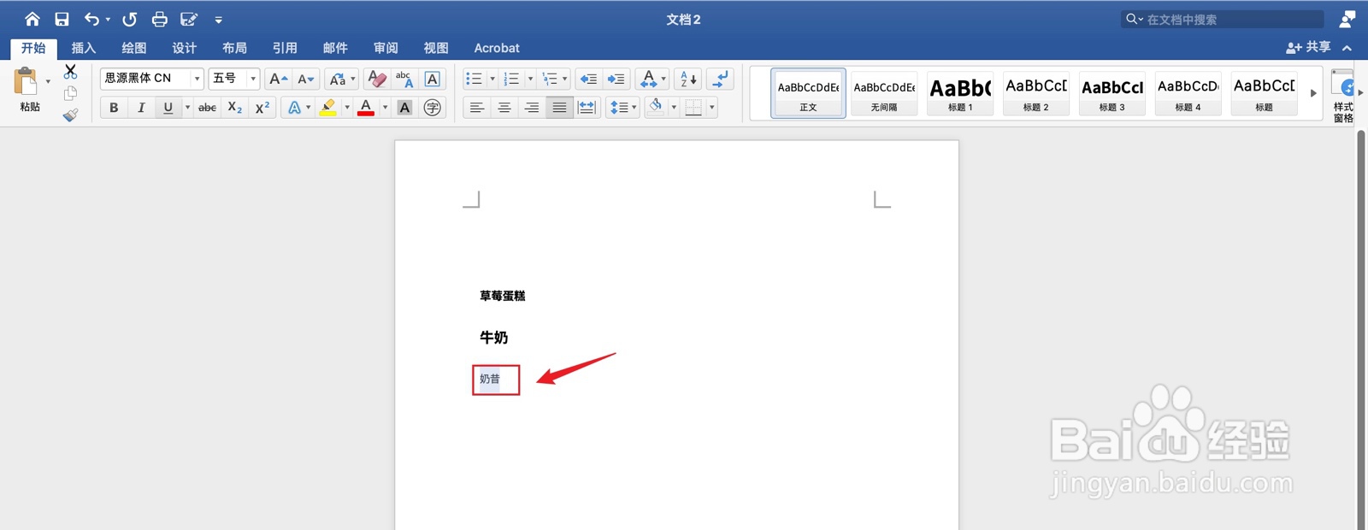Customize the quick access toolbar dropdown
Screen dimensions: 1368x530
[x=218, y=20]
